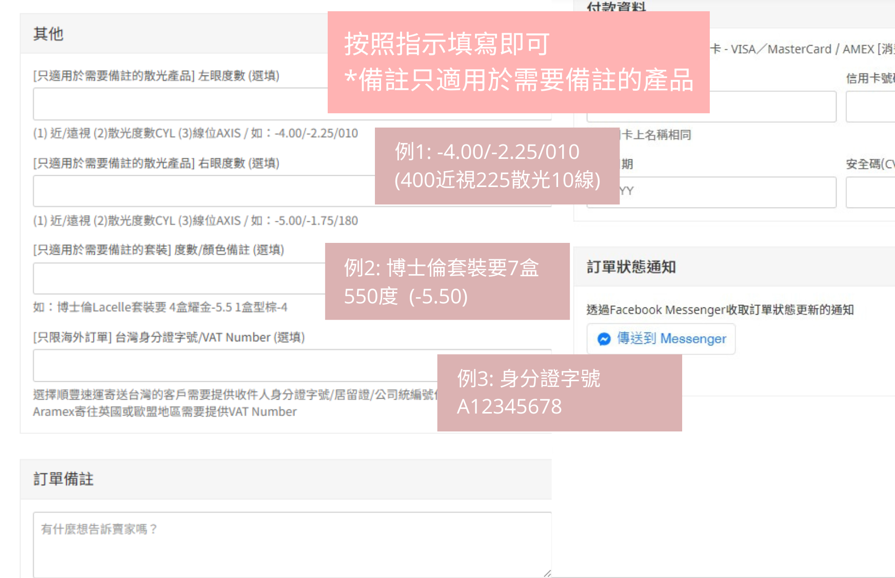Click the 按照指示填寫即可 pink instruction banner
Image resolution: width=895 pixels, height=578 pixels.
click(x=518, y=62)
